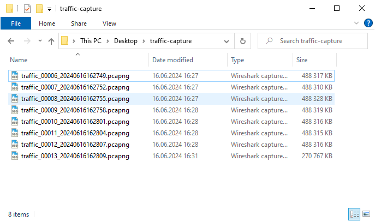Viewport: 375px width, 221px height.
Task: Click the traffic_00006 pcapng file icon
Action: pos(15,76)
